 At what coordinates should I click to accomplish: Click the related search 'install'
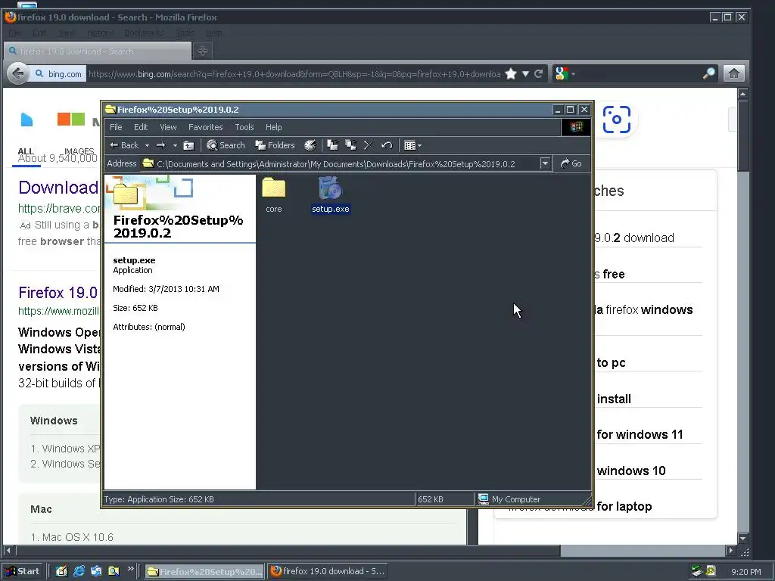pos(614,399)
